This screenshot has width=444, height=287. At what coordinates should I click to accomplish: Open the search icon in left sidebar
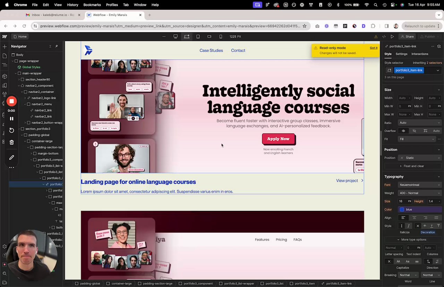tap(5, 273)
